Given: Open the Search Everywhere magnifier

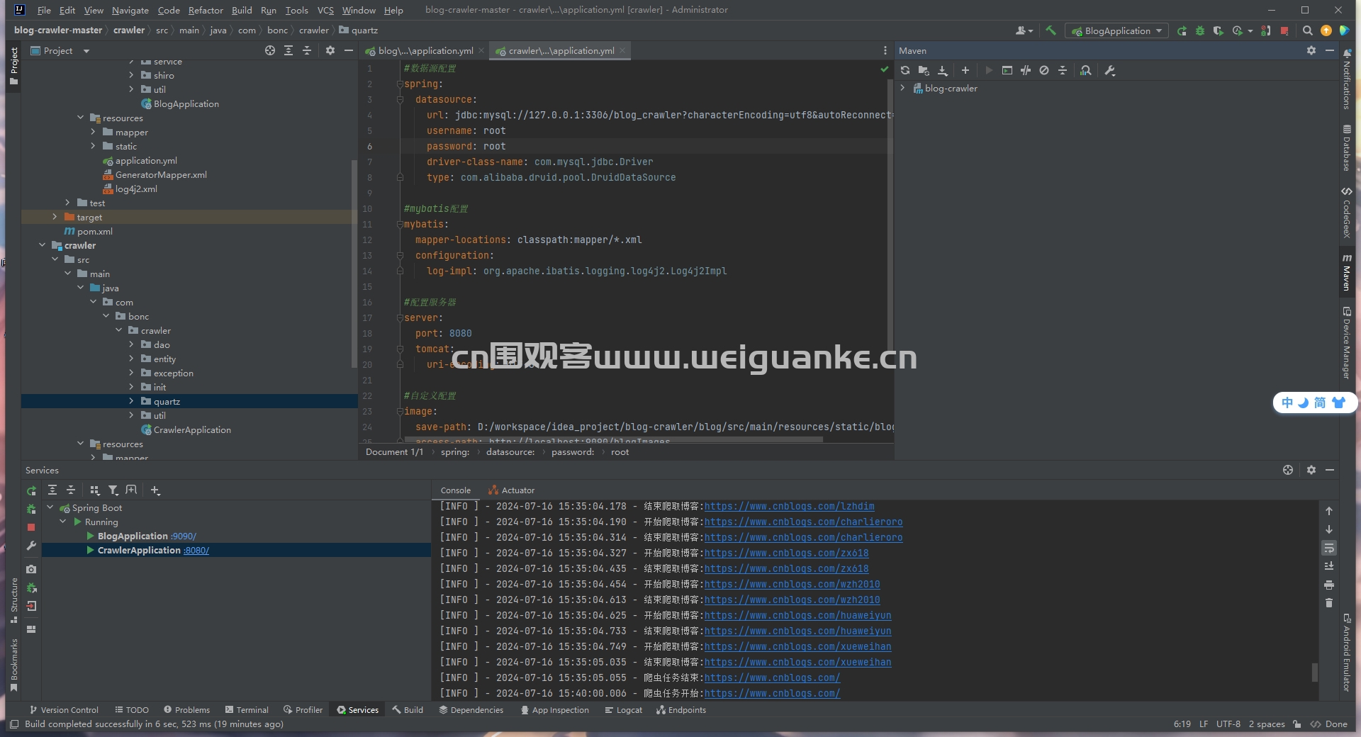Looking at the screenshot, I should [1308, 30].
